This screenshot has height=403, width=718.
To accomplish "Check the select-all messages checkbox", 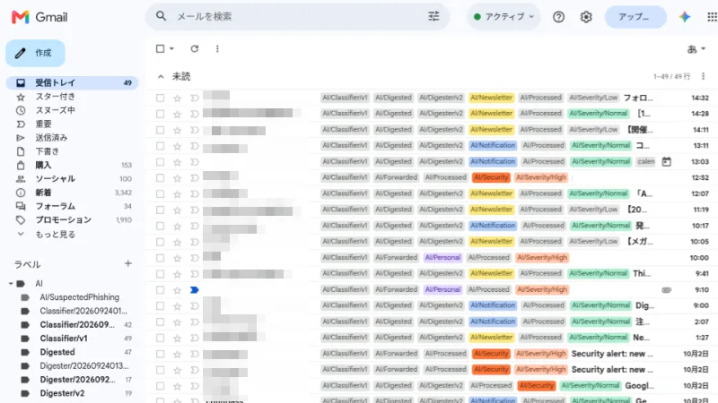I will (x=161, y=48).
